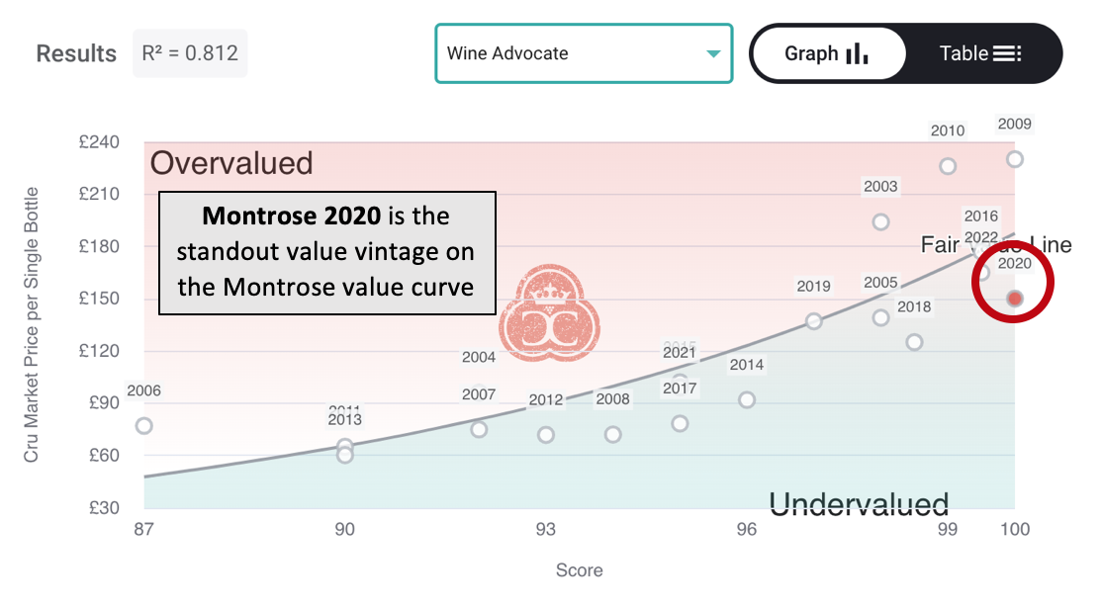This screenshot has height=607, width=1102.
Task: Select the 2019 vintage data point
Action: click(814, 321)
